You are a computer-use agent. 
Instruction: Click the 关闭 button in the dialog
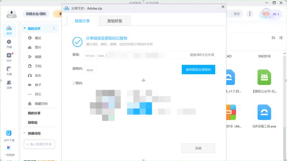click(198, 148)
